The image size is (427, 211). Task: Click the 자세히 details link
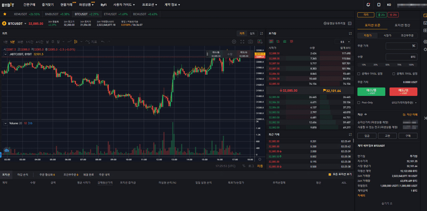[x=361, y=195]
